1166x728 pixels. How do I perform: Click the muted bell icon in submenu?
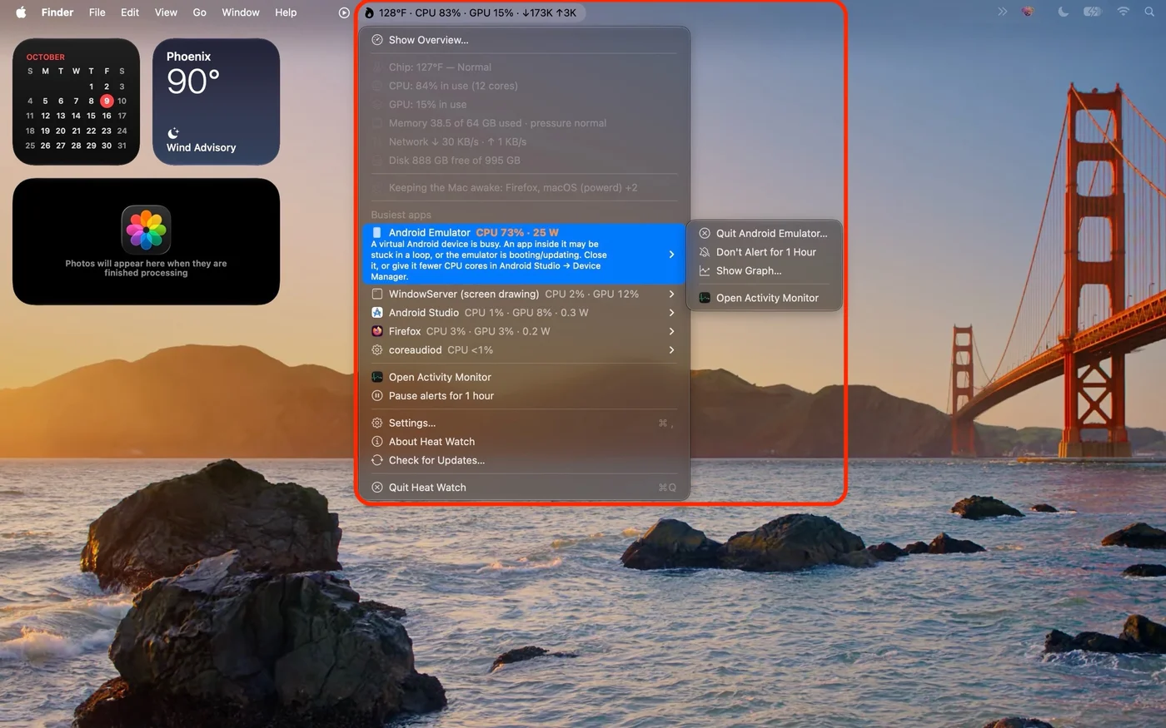point(705,252)
